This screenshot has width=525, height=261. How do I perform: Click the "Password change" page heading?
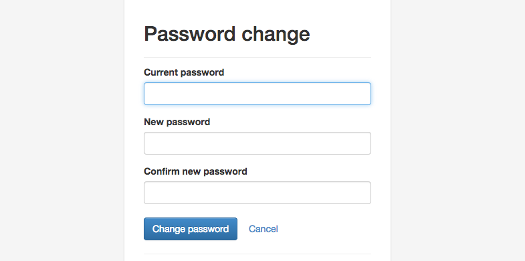point(227,34)
